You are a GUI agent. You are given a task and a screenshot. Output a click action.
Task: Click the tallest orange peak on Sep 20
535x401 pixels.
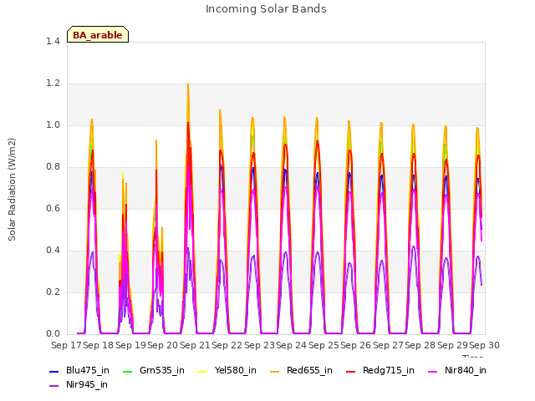[188, 85]
